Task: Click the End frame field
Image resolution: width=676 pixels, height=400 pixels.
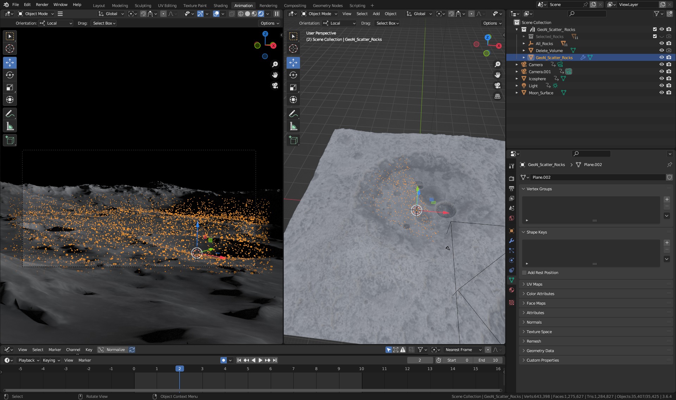Action: tap(488, 360)
